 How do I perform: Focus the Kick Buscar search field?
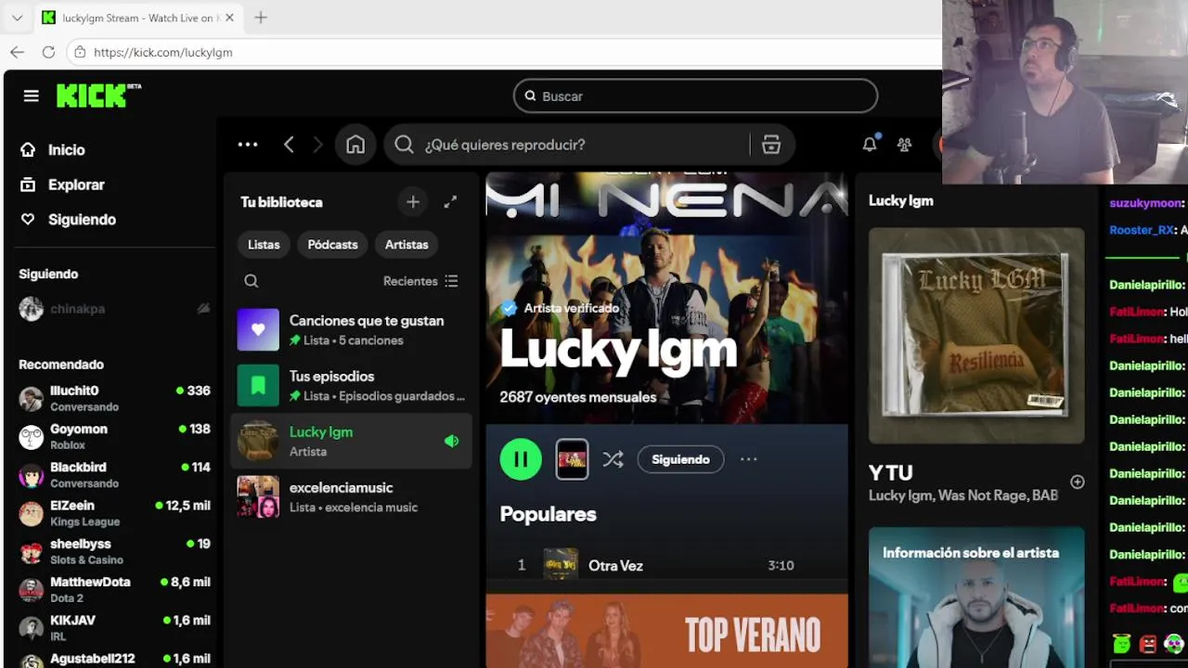[695, 96]
